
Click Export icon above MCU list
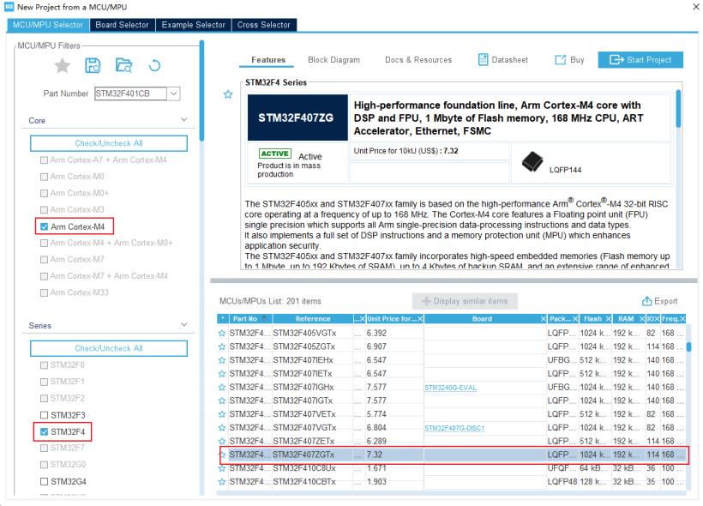click(646, 301)
